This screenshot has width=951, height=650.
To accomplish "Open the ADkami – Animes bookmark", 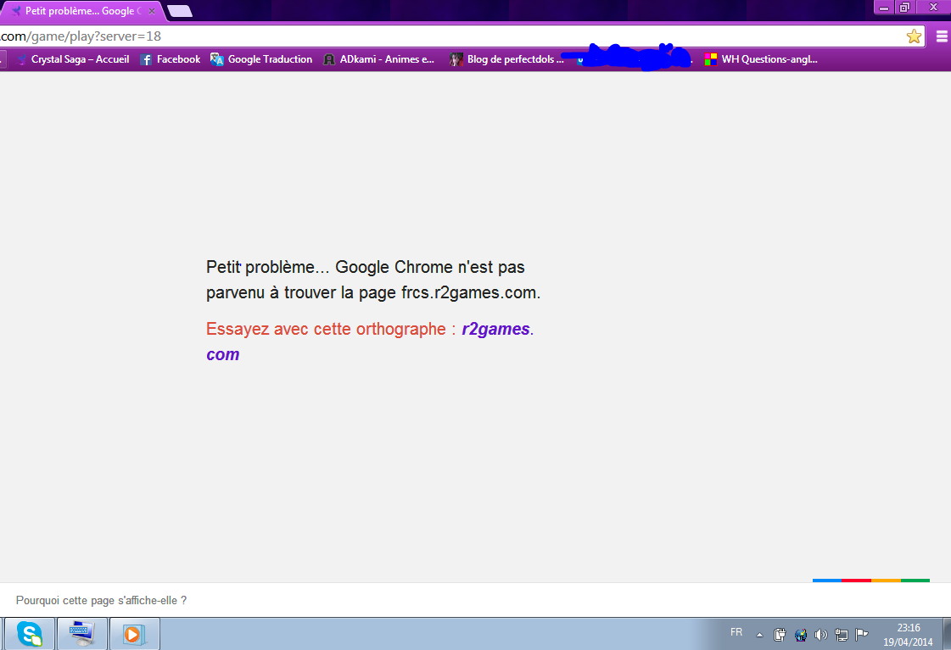I will (378, 59).
